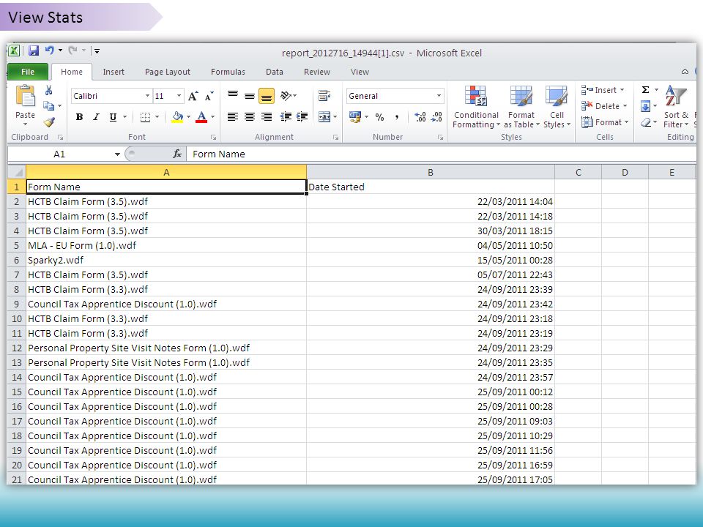Click the Insert cells button
The width and height of the screenshot is (703, 527).
[x=603, y=90]
